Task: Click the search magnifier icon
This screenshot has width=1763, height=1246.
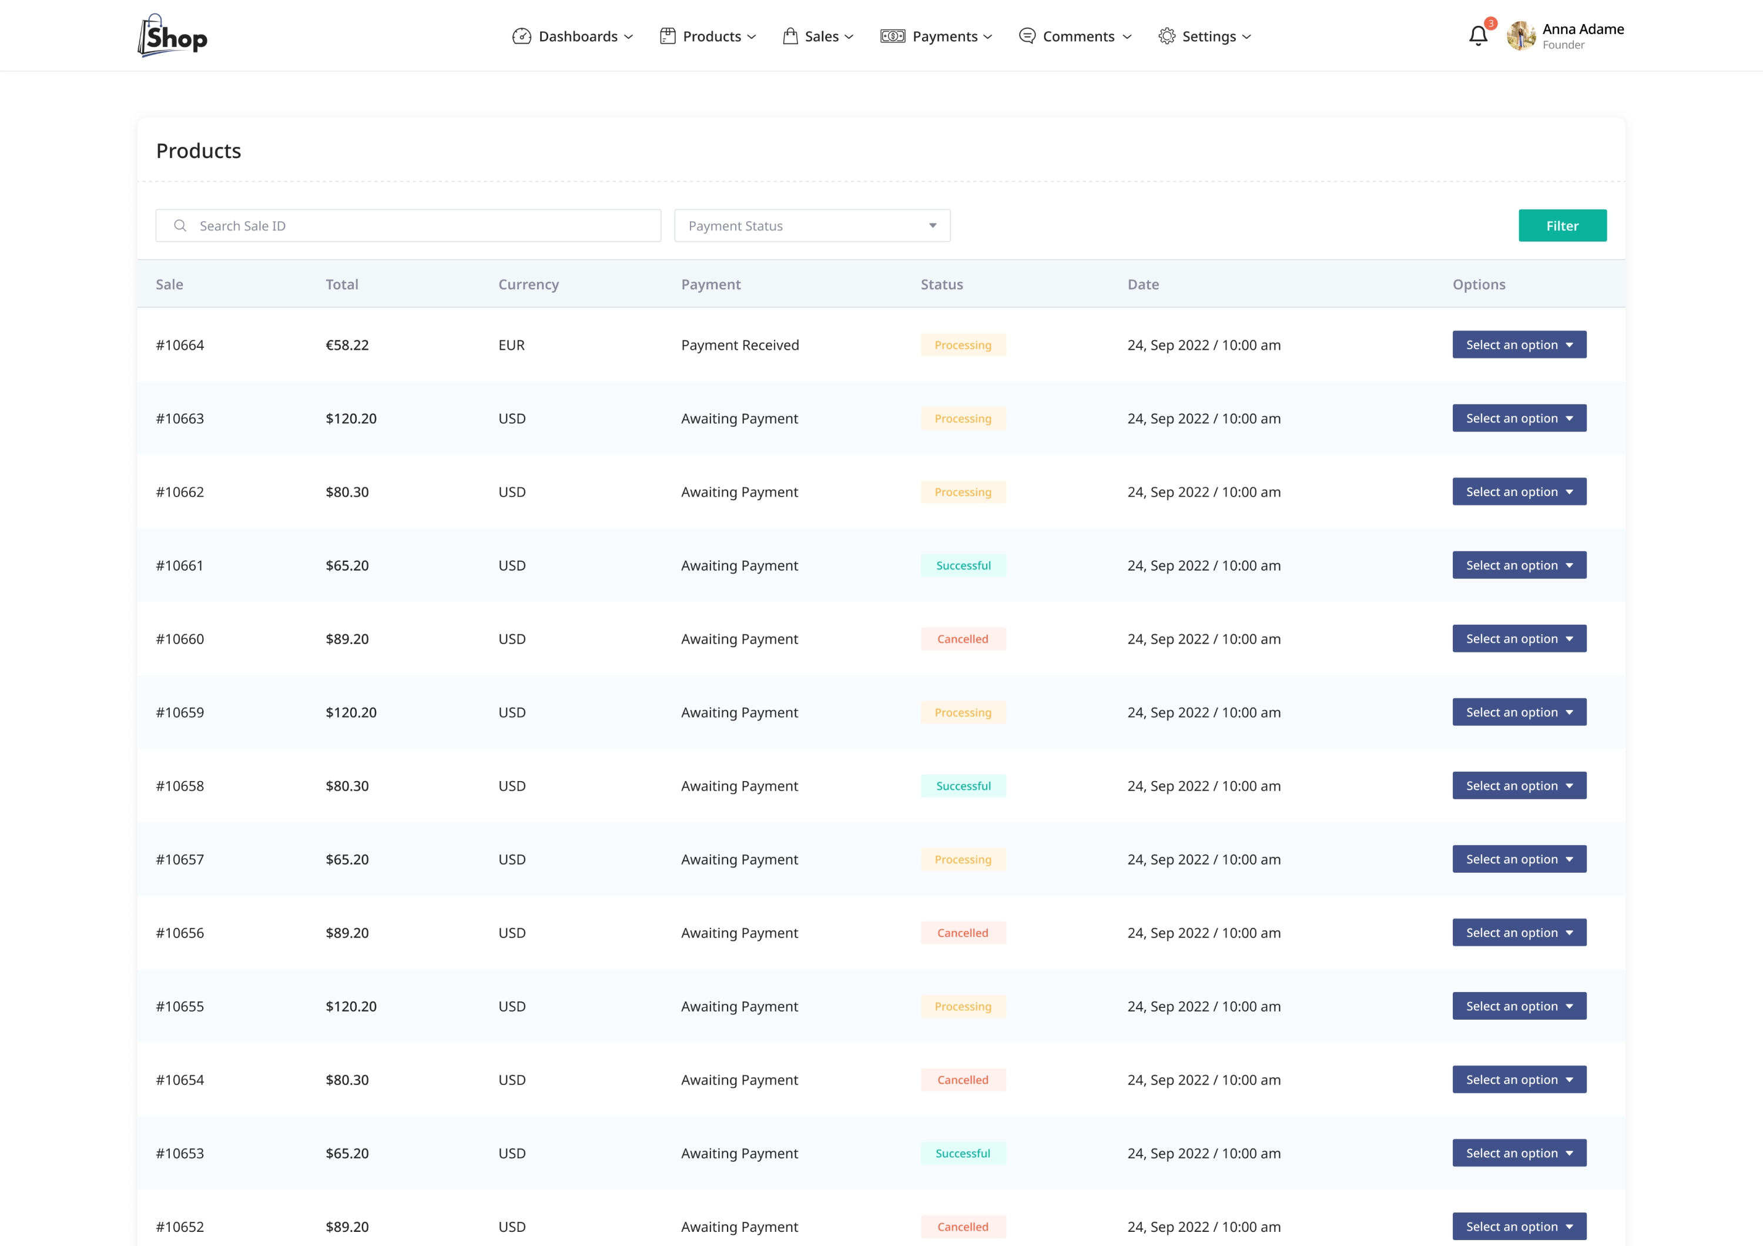Action: [x=180, y=226]
